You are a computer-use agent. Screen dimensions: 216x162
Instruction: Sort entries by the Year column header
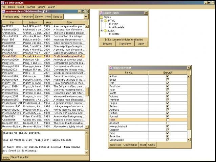pos(48,22)
